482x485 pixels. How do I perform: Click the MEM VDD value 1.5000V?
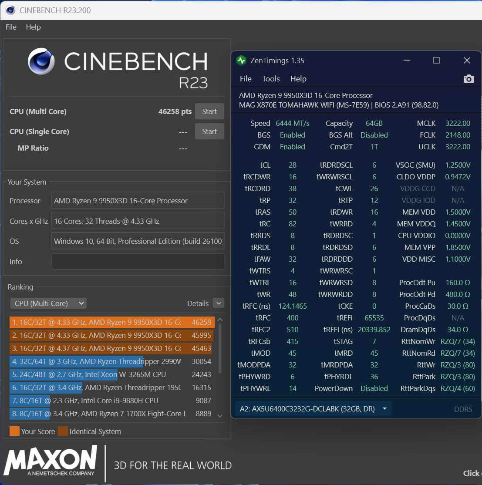click(458, 212)
